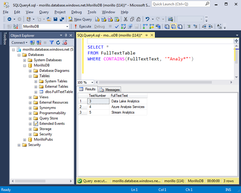241x193 pixels.
Task: Click Include Live Query Statistics icon
Action: tap(152, 26)
